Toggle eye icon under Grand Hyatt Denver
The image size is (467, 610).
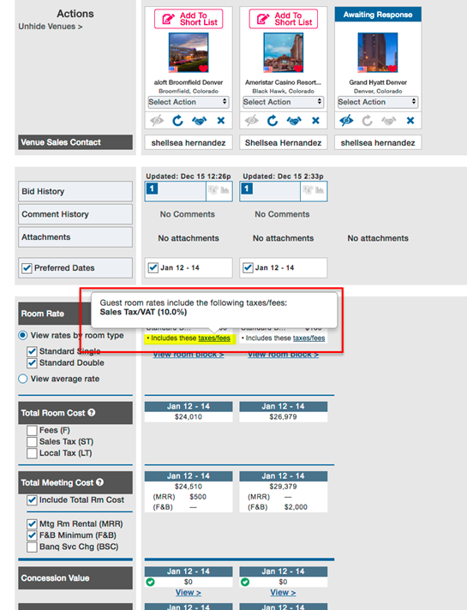click(346, 121)
